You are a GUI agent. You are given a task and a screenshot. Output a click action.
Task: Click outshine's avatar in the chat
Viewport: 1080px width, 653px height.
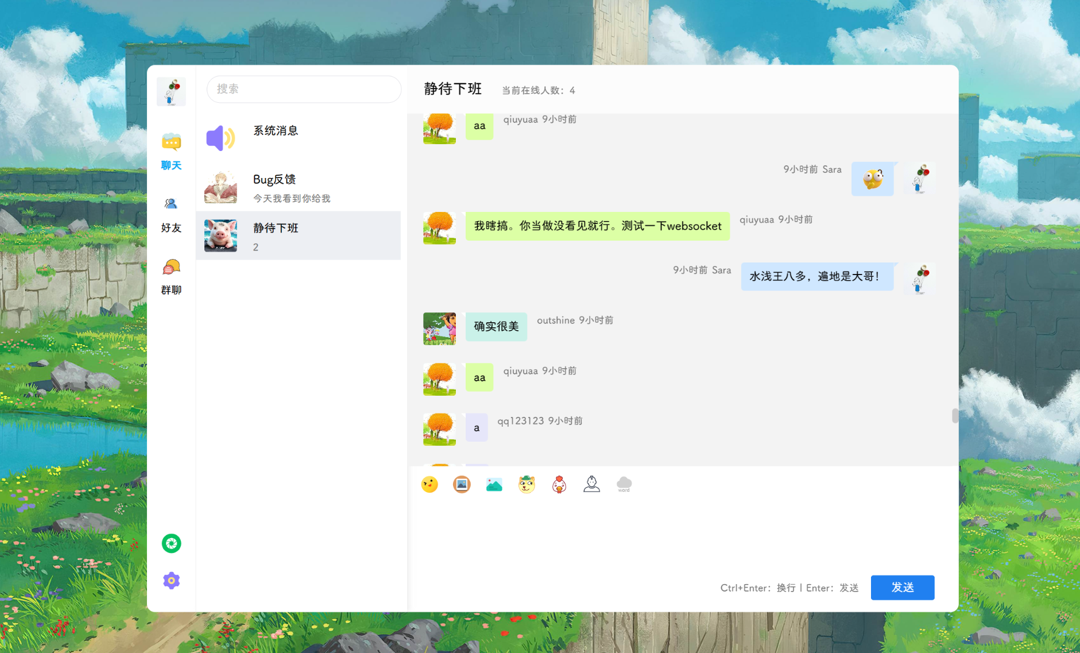pyautogui.click(x=439, y=329)
